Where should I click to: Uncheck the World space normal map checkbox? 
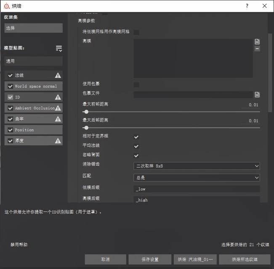(11, 87)
